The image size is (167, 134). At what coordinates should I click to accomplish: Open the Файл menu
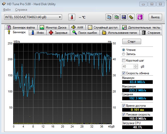7,10
